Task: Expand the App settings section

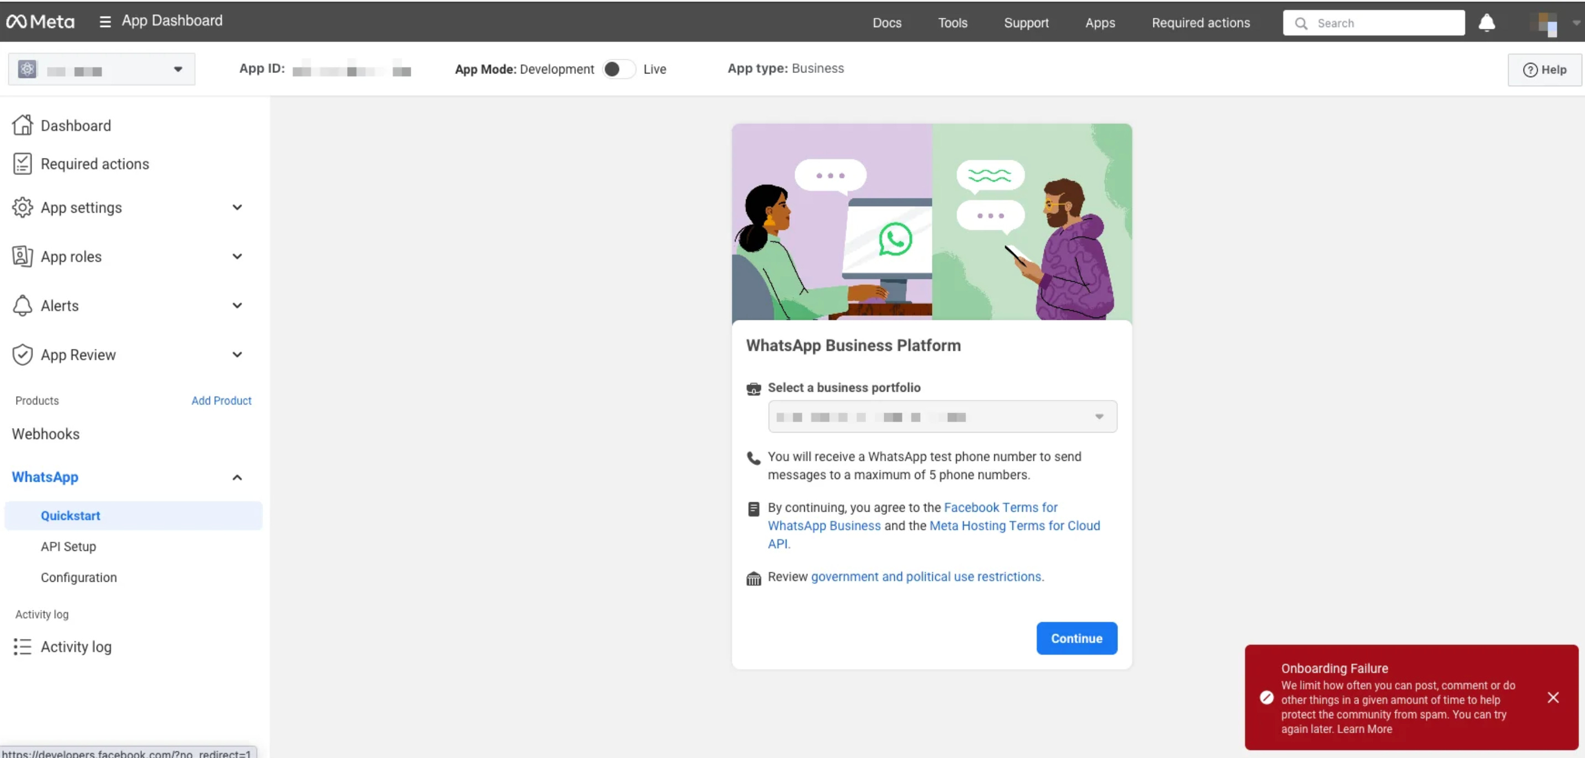Action: point(237,207)
